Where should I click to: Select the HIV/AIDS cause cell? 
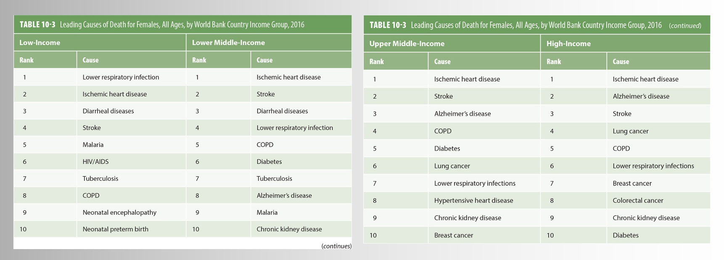(95, 161)
